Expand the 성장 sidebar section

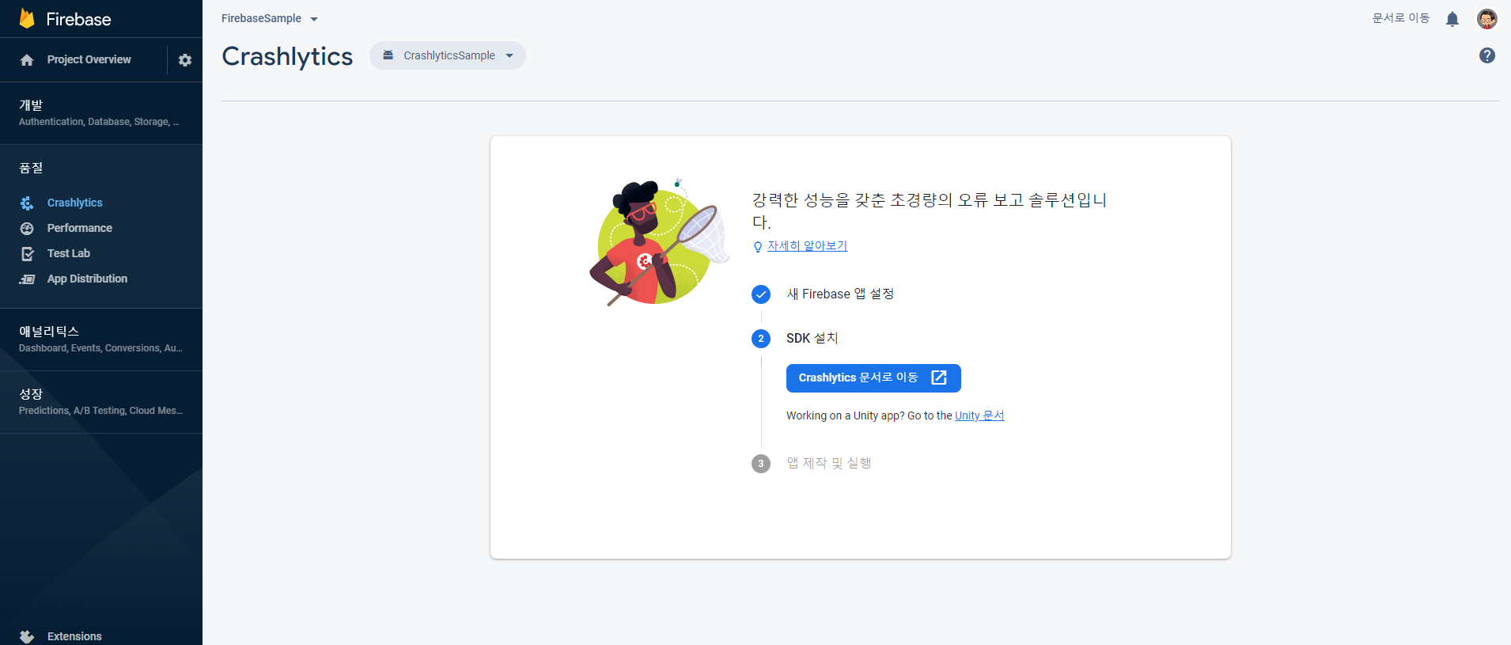coord(101,401)
